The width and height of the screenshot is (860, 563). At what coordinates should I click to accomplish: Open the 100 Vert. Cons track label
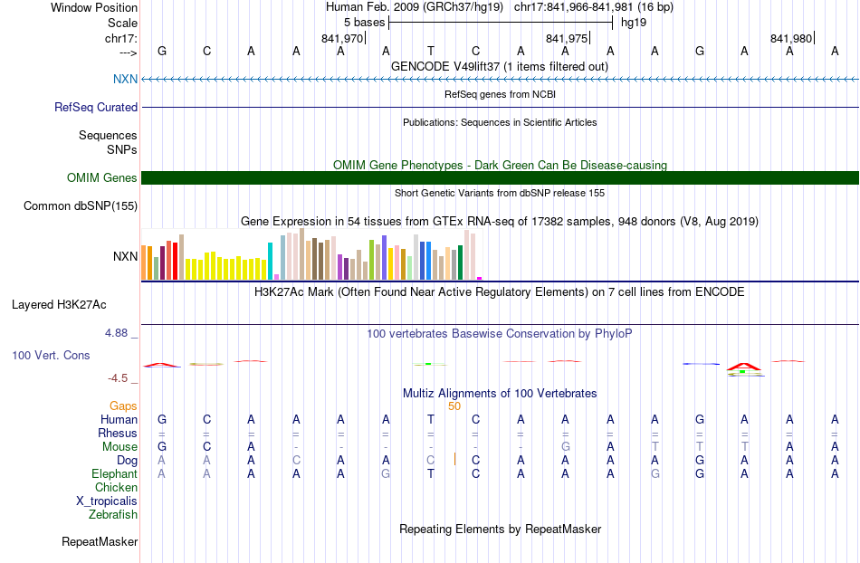[x=51, y=355]
